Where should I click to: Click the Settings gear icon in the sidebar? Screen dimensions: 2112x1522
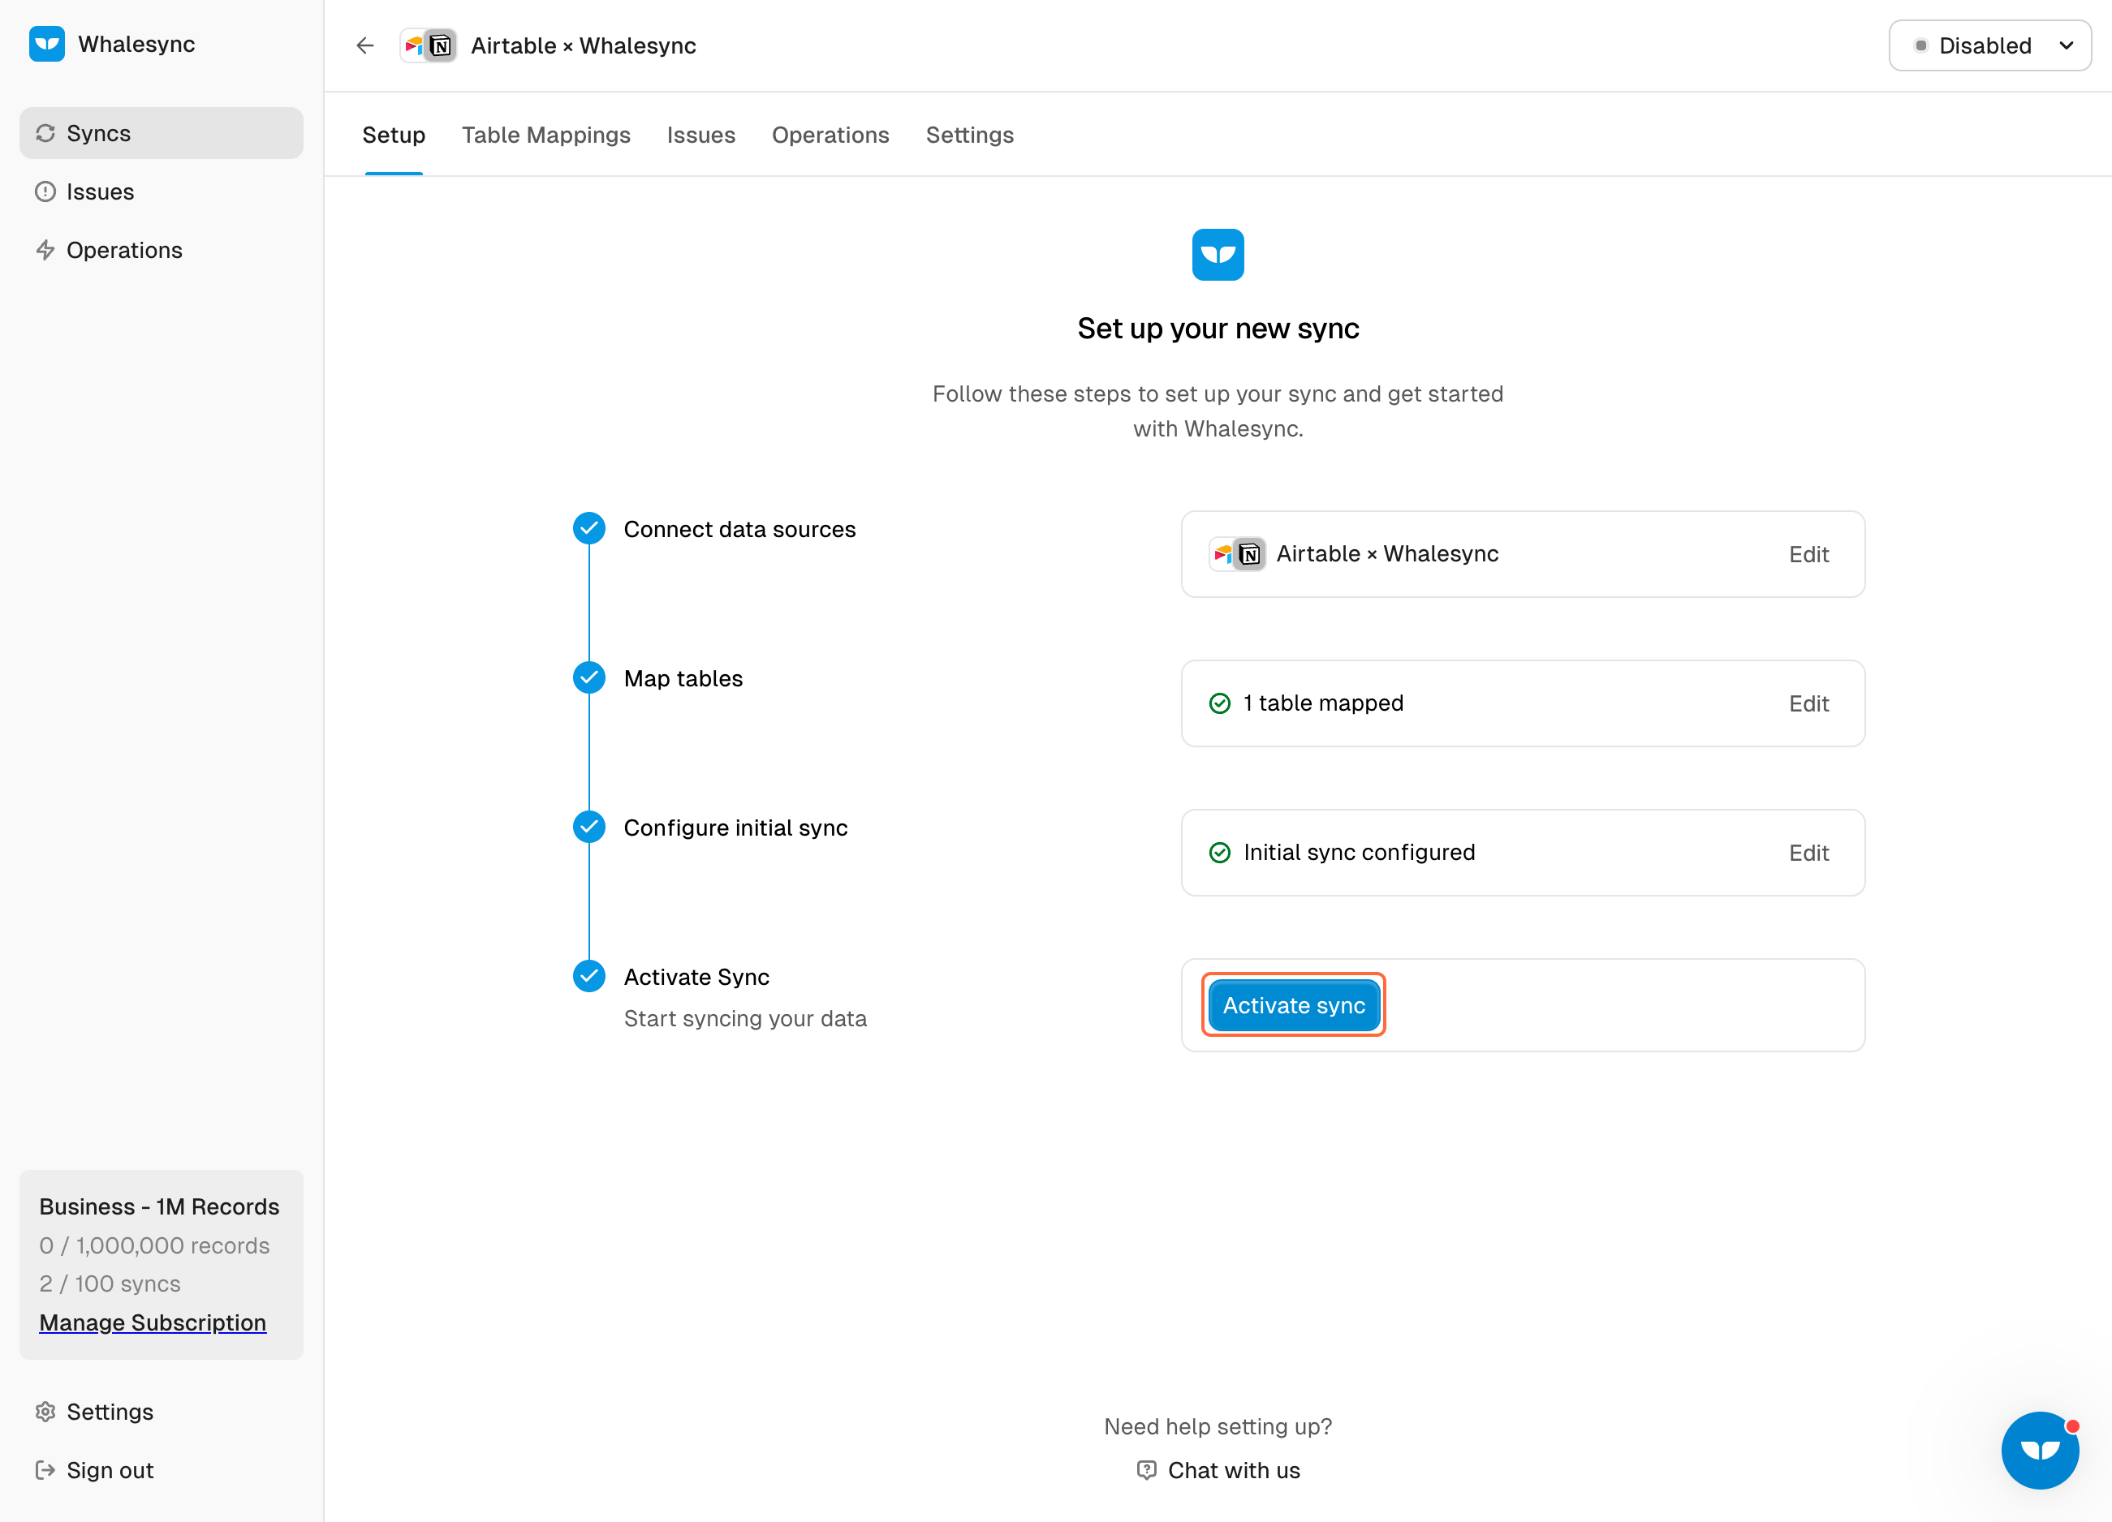(45, 1412)
